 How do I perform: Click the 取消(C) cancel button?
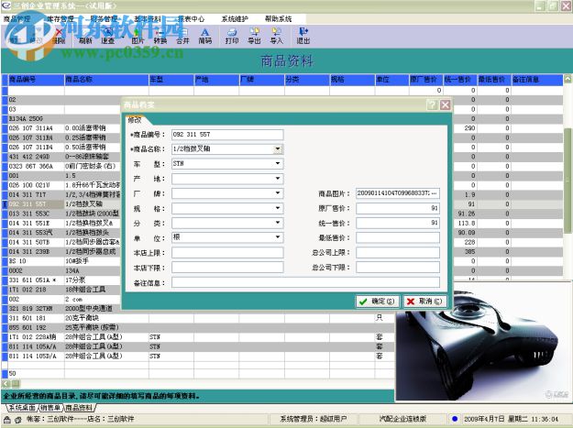(x=425, y=302)
